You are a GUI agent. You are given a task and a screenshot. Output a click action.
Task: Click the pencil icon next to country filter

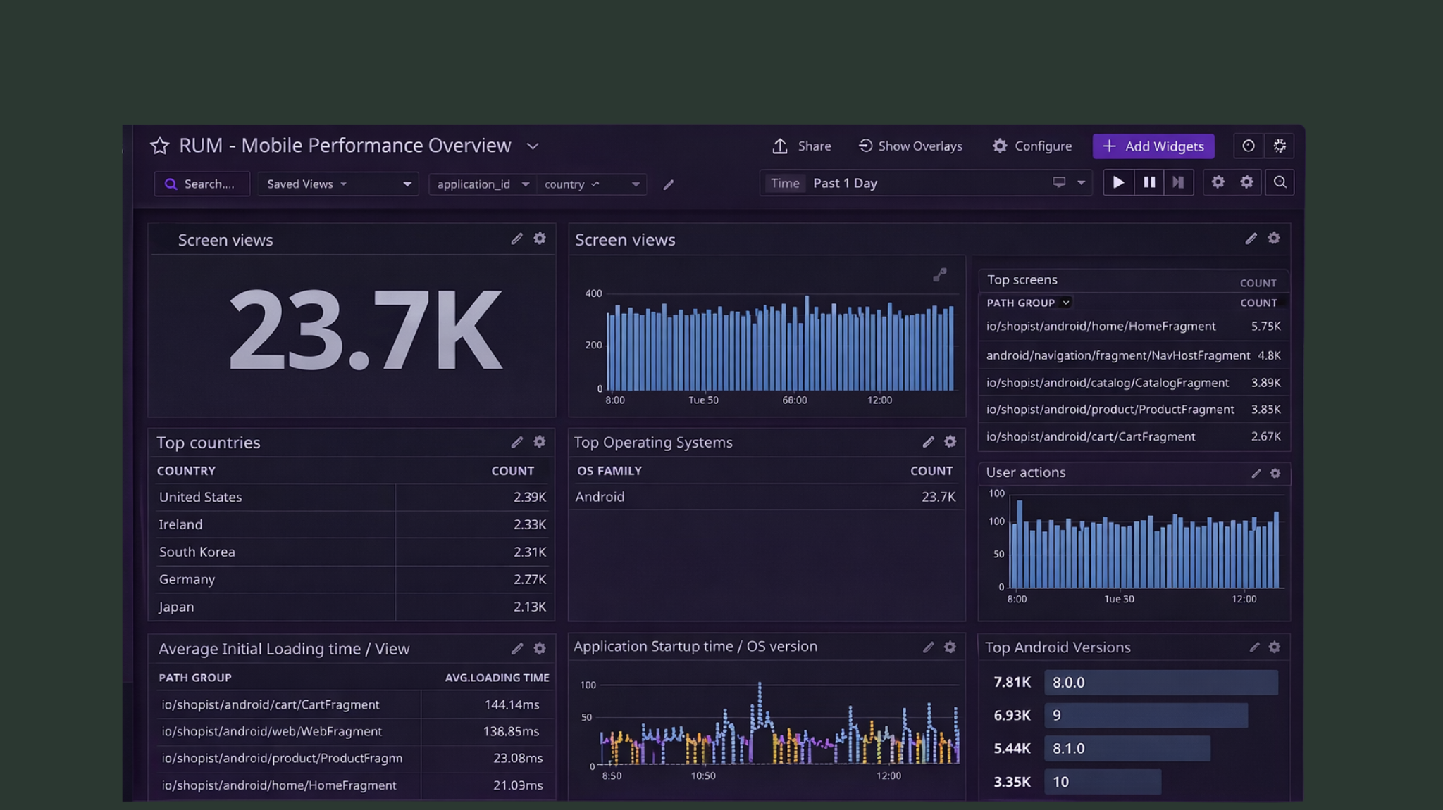pos(668,184)
